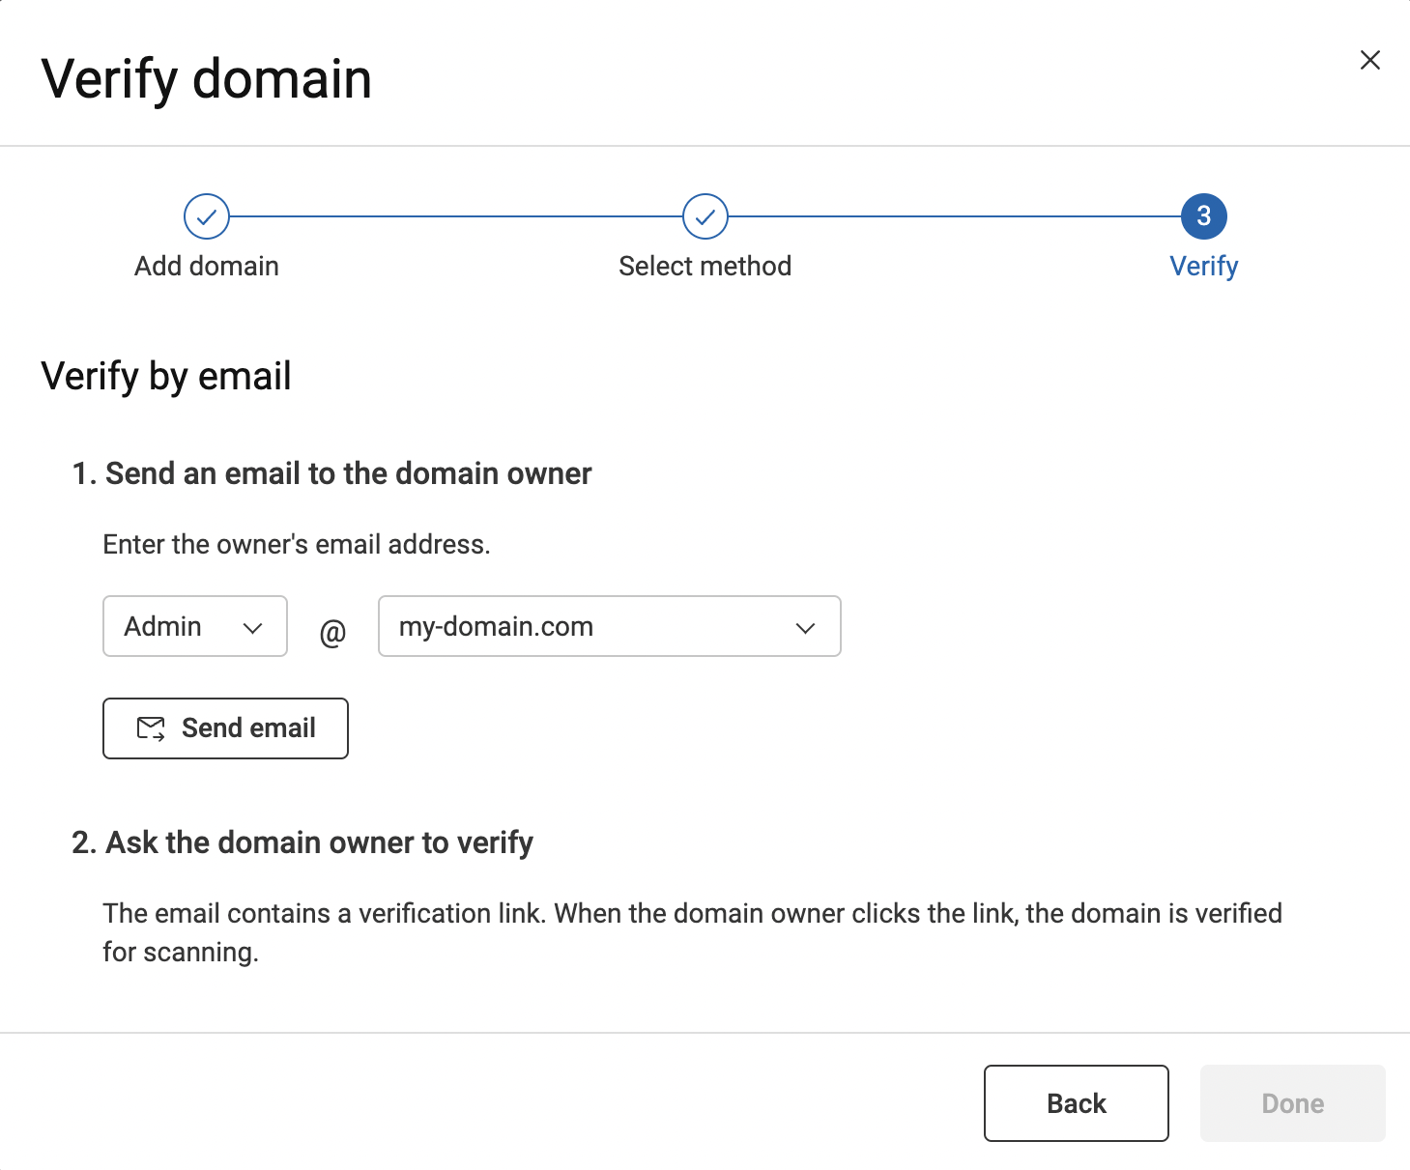Screen dimensions: 1410x1170
Task: Click the chevron arrow in the my-domain.com dropdown
Action: click(805, 628)
